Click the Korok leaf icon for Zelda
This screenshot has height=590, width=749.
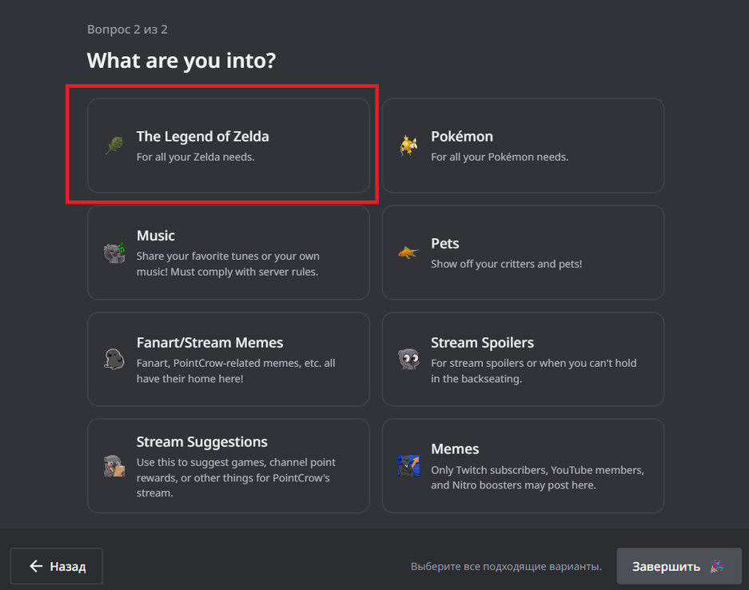click(x=114, y=146)
